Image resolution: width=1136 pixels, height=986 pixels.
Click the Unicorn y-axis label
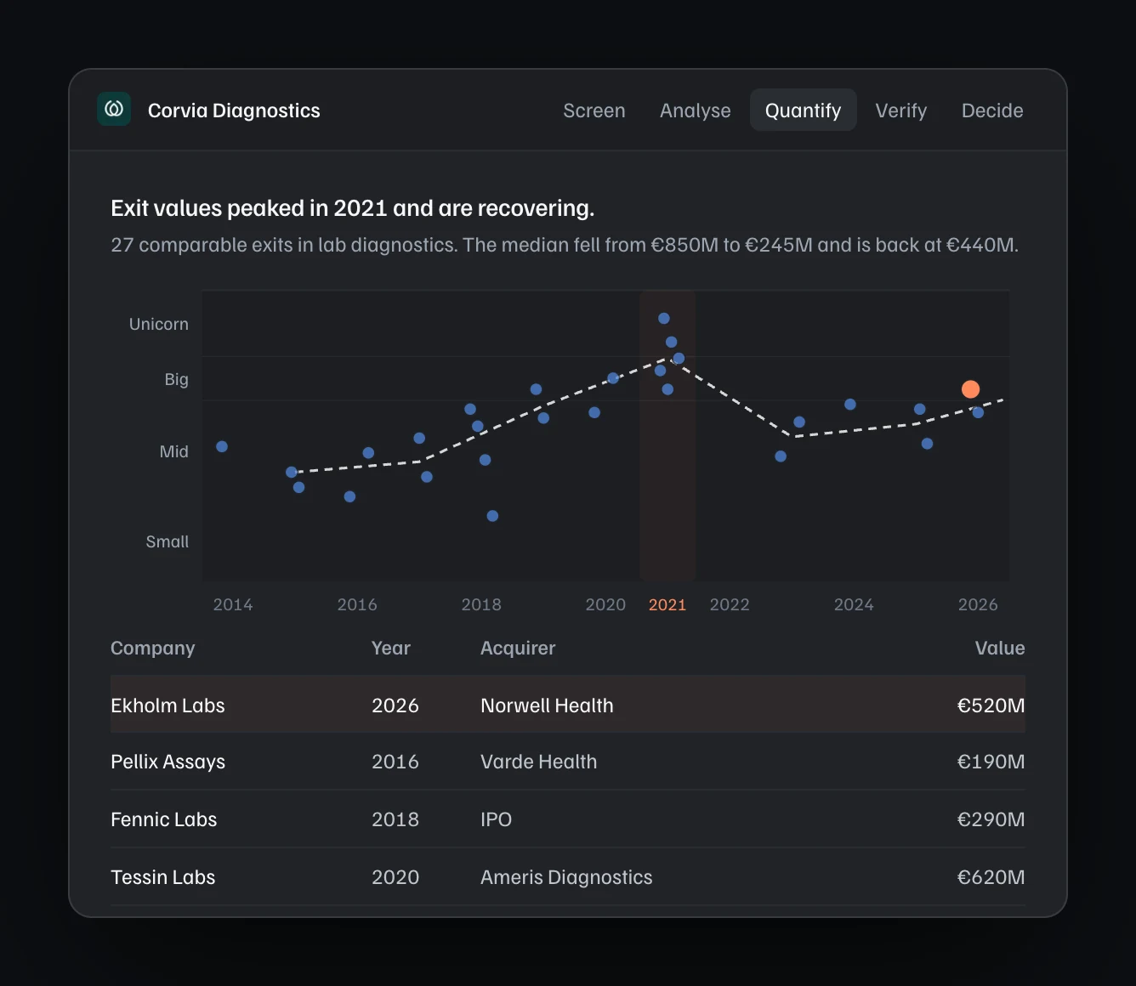[x=159, y=324]
